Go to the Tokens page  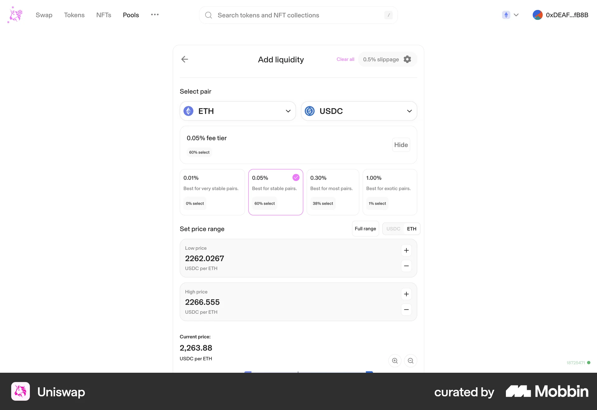click(74, 15)
